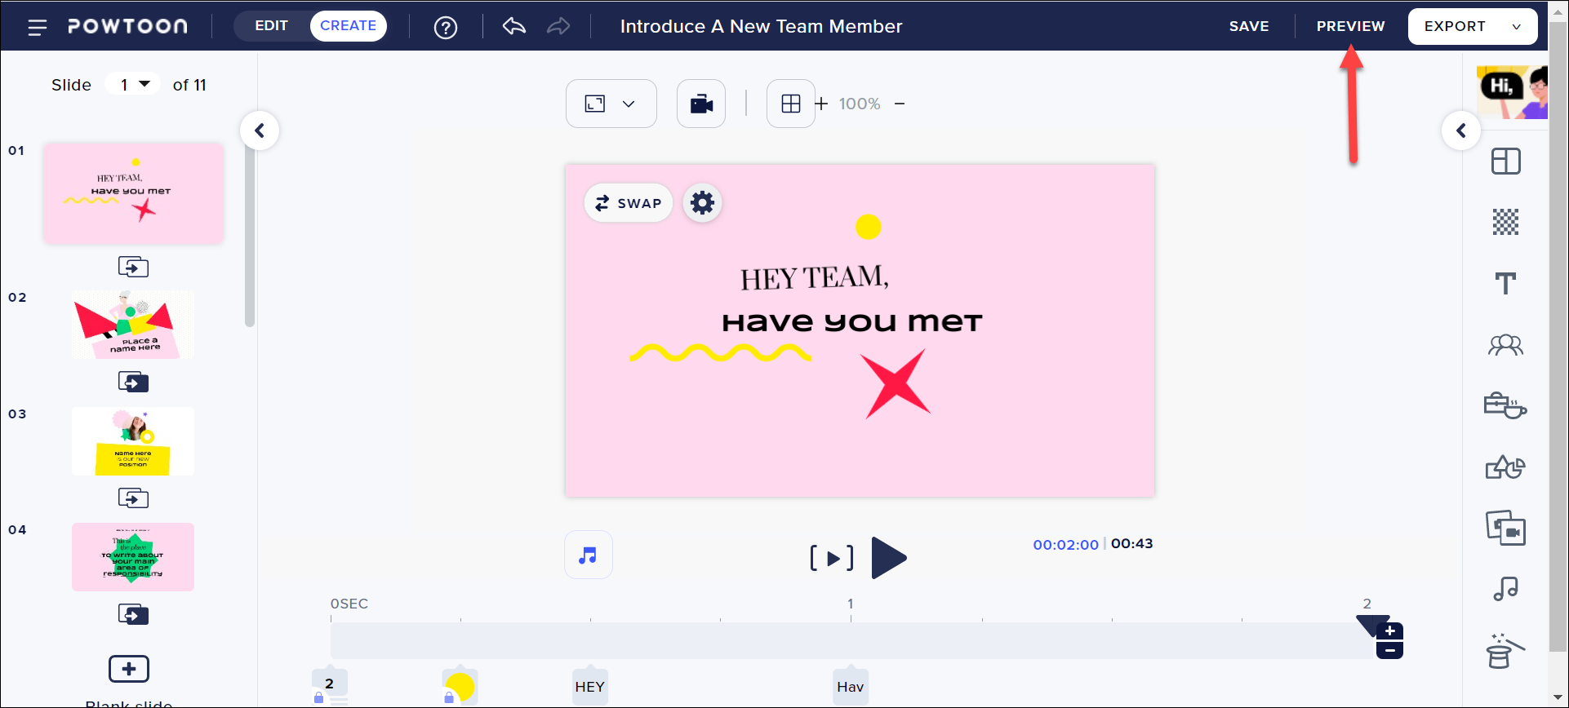Toggle the grid view button

[x=790, y=104]
